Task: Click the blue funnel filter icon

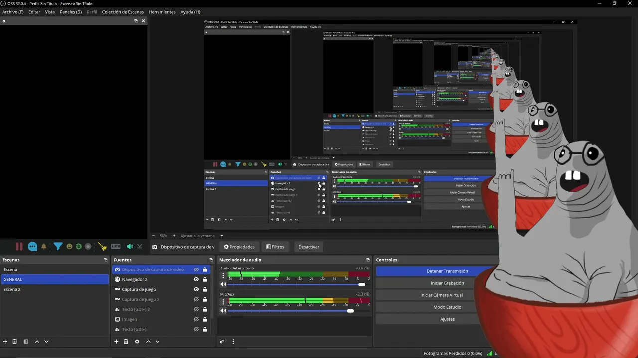Action: pyautogui.click(x=58, y=247)
